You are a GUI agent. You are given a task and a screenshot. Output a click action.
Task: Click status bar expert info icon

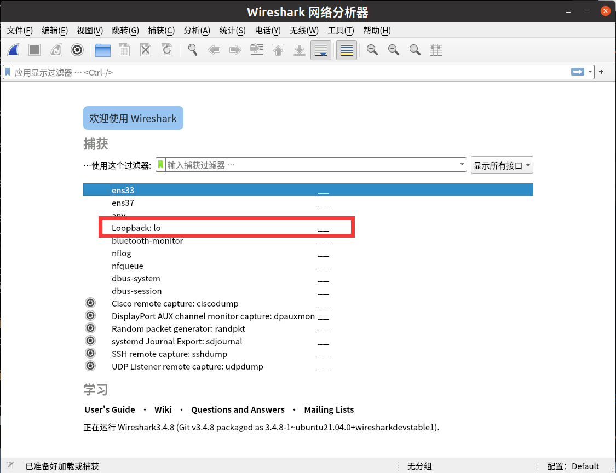10,465
